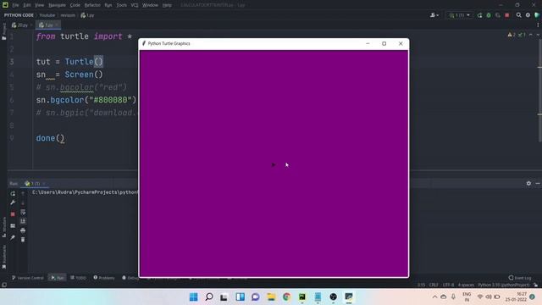Open the Help menu

[167, 5]
